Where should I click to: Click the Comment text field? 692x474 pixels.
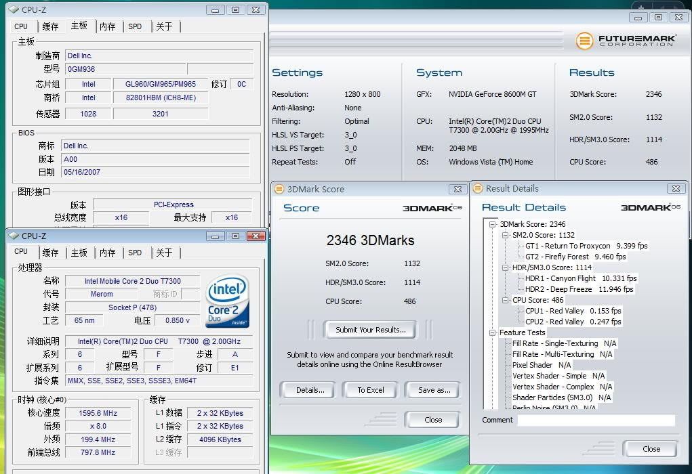point(596,421)
